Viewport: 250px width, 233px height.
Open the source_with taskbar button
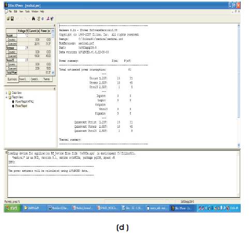[x=156, y=208]
